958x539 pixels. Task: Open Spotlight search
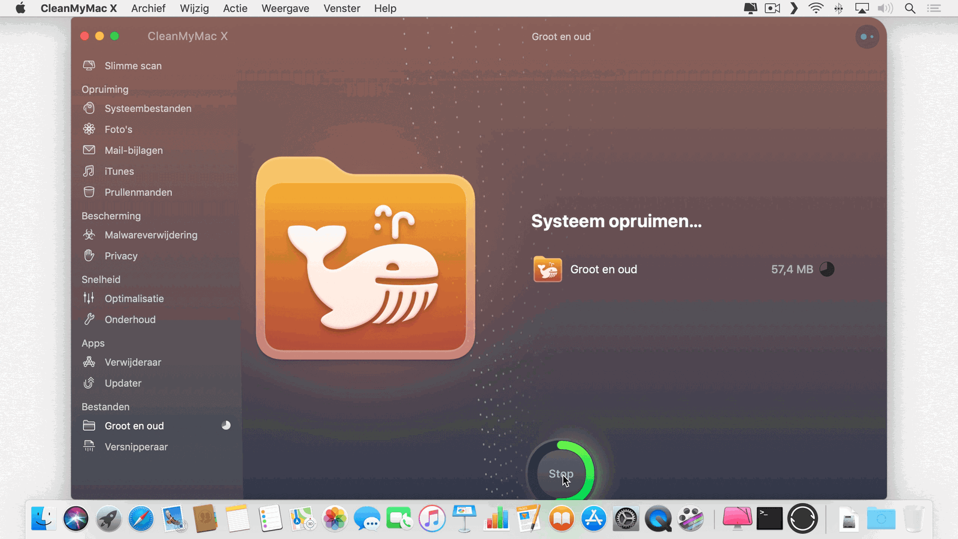(910, 8)
